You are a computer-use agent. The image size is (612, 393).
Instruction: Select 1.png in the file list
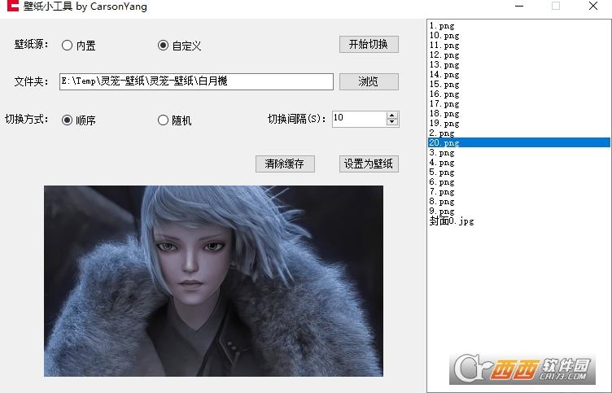coord(518,26)
